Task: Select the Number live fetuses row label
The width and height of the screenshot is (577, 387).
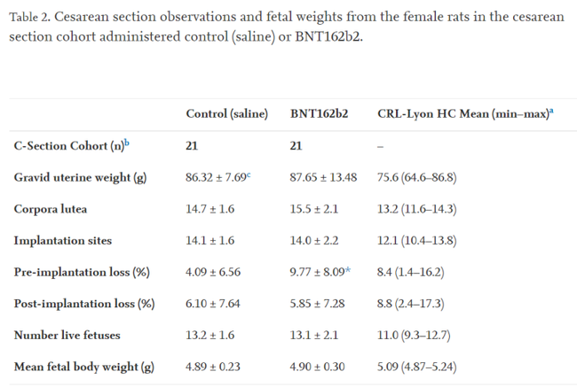Action: (x=69, y=336)
